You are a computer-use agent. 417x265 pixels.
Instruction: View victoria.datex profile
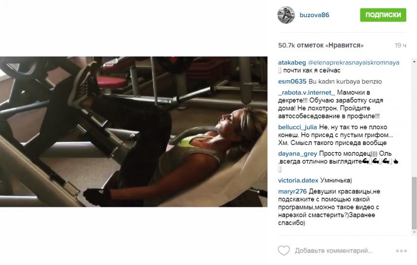coord(298,180)
